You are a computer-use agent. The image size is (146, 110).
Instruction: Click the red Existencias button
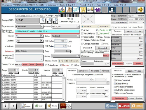point(119,98)
